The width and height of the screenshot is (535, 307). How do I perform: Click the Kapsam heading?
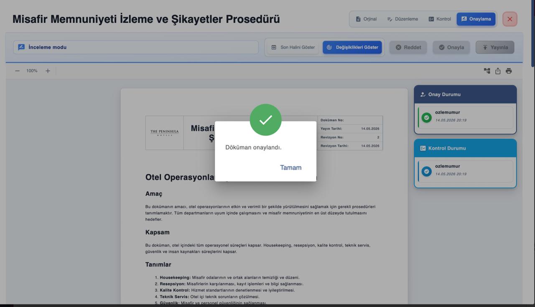click(158, 232)
